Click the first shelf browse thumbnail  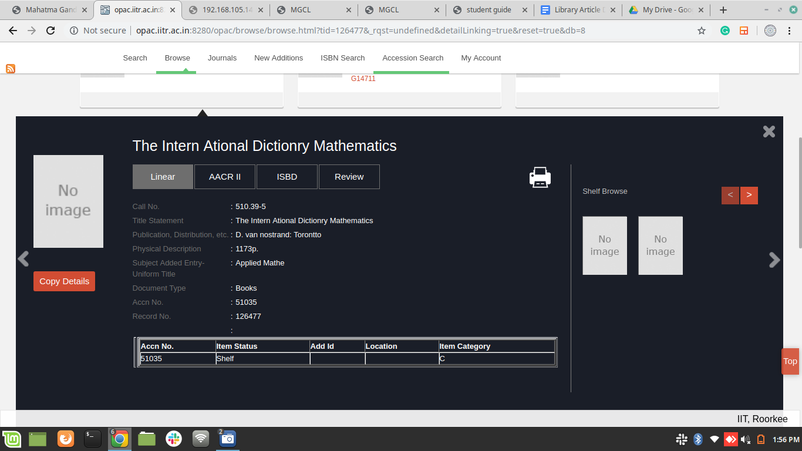coord(604,245)
